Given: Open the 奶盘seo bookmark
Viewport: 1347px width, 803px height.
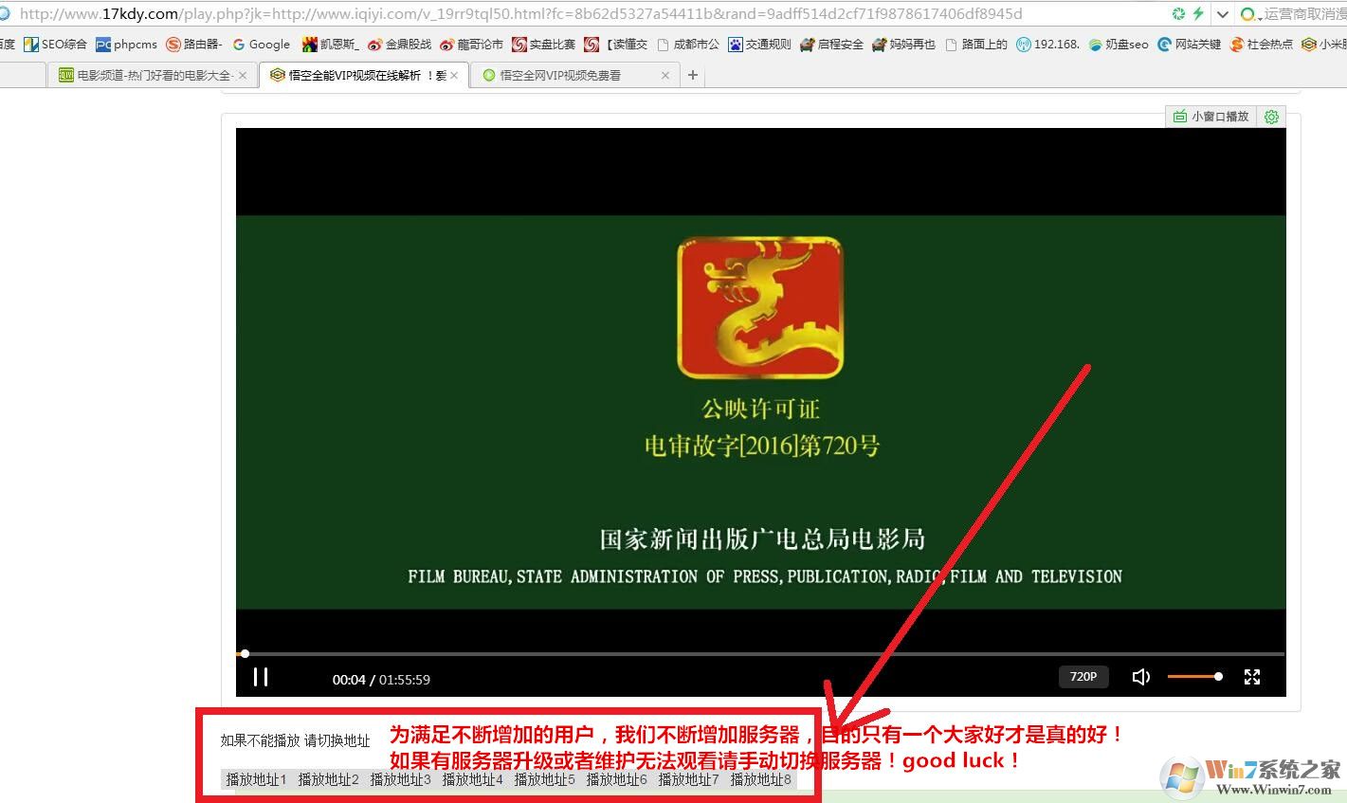Looking at the screenshot, I should [x=1119, y=45].
